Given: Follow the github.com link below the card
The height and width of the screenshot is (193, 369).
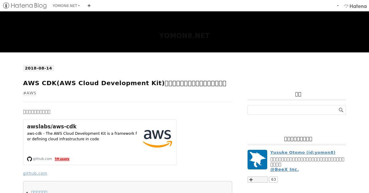Looking at the screenshot, I should tap(35, 173).
